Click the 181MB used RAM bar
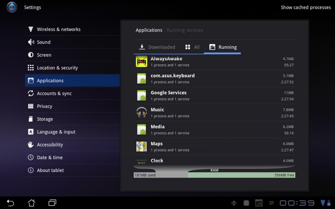The height and width of the screenshot is (209, 335). click(x=161, y=175)
